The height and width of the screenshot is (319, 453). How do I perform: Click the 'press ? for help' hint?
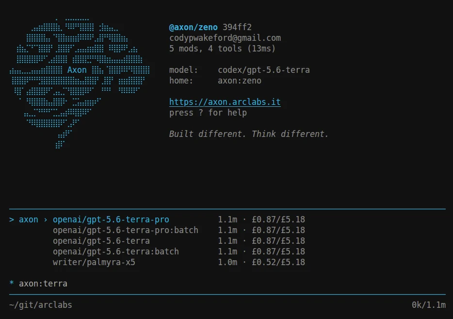[208, 113]
